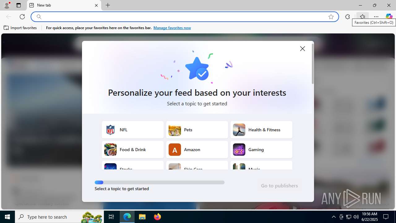The width and height of the screenshot is (396, 223).
Task: Open the notification center icon
Action: 386,217
